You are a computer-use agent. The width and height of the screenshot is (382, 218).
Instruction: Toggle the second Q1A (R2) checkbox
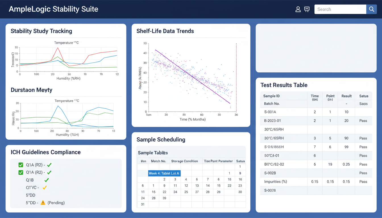20,172
